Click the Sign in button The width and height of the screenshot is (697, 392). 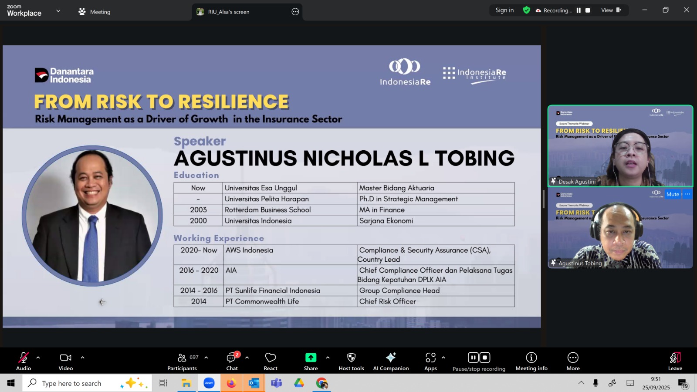[504, 10]
